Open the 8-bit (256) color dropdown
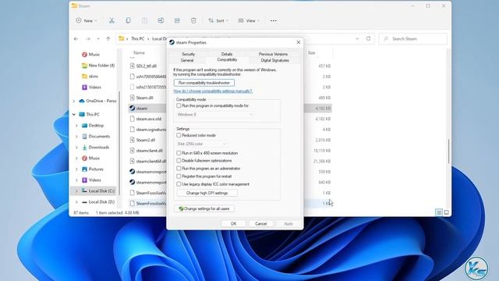This screenshot has height=281, width=499. click(x=202, y=144)
